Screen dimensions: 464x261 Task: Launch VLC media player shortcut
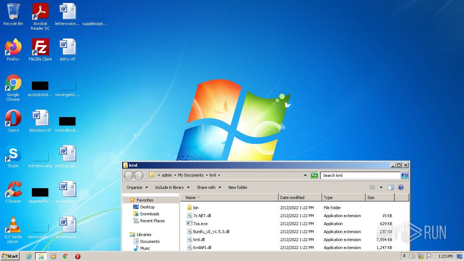[x=13, y=230]
